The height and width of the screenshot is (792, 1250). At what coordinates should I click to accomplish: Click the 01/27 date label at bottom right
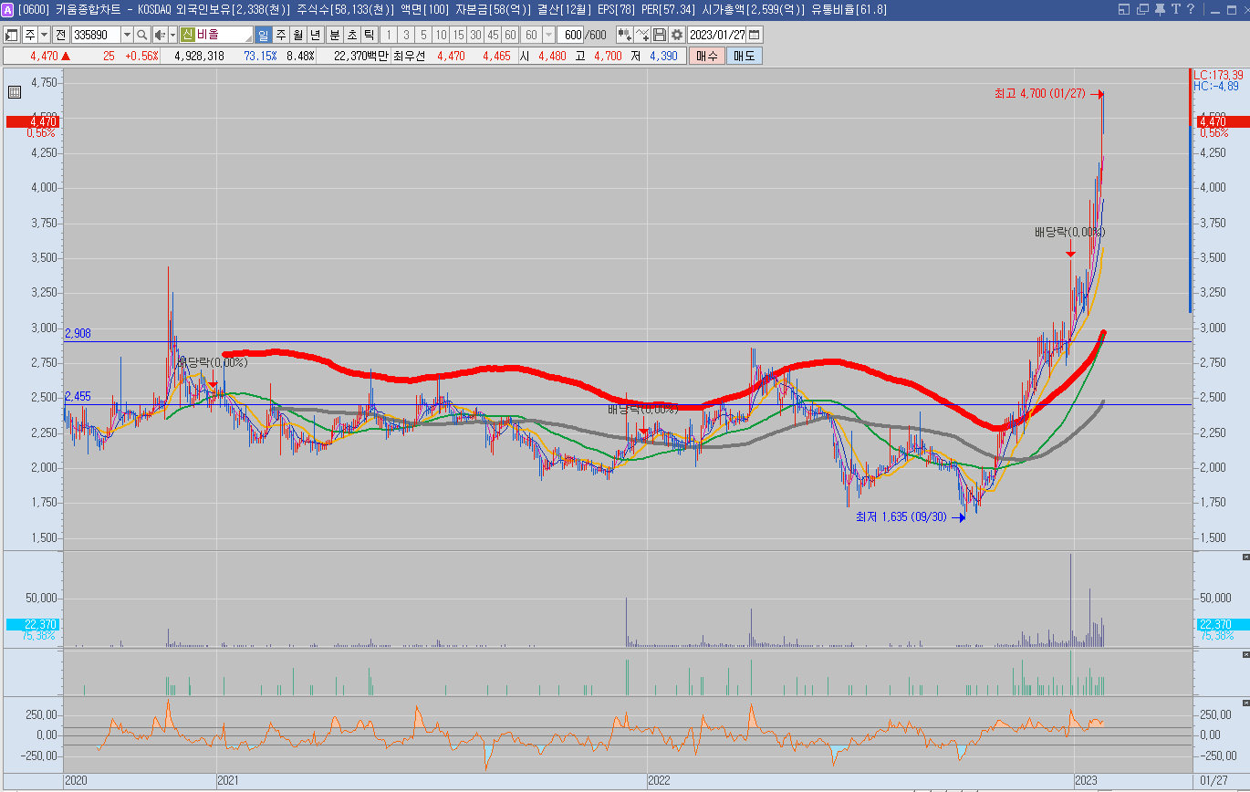[1213, 781]
